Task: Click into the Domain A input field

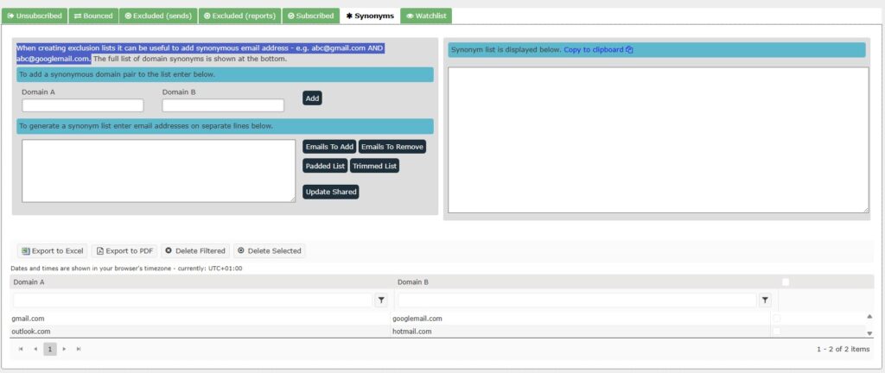Action: pyautogui.click(x=82, y=105)
